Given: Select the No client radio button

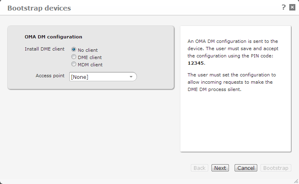Looking at the screenshot, I should tap(74, 50).
